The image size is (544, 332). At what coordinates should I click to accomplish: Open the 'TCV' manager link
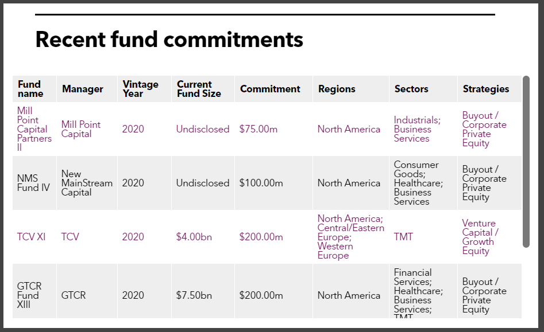pyautogui.click(x=70, y=237)
